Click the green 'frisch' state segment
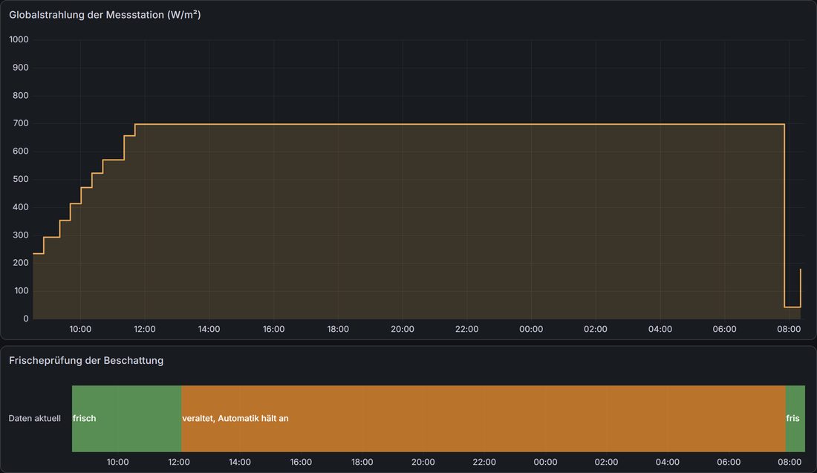This screenshot has height=473, width=817. pyautogui.click(x=126, y=418)
